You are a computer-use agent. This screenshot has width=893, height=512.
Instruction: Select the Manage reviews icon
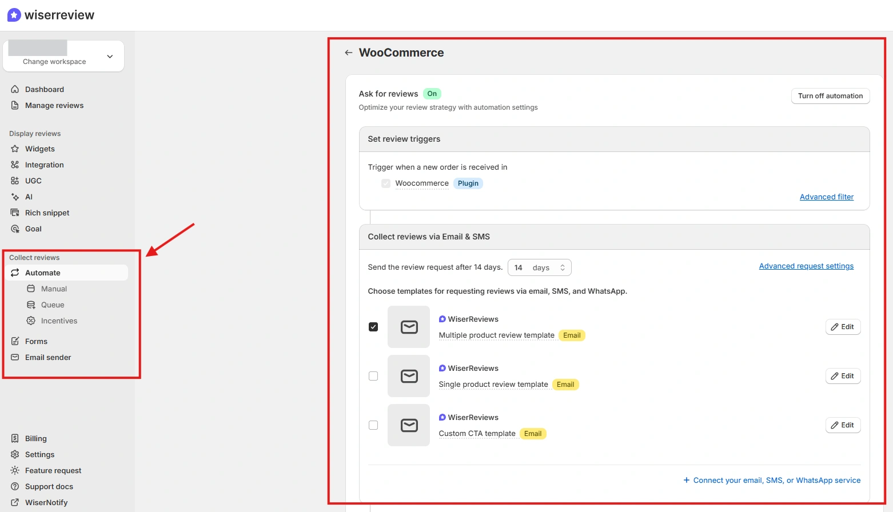point(14,105)
